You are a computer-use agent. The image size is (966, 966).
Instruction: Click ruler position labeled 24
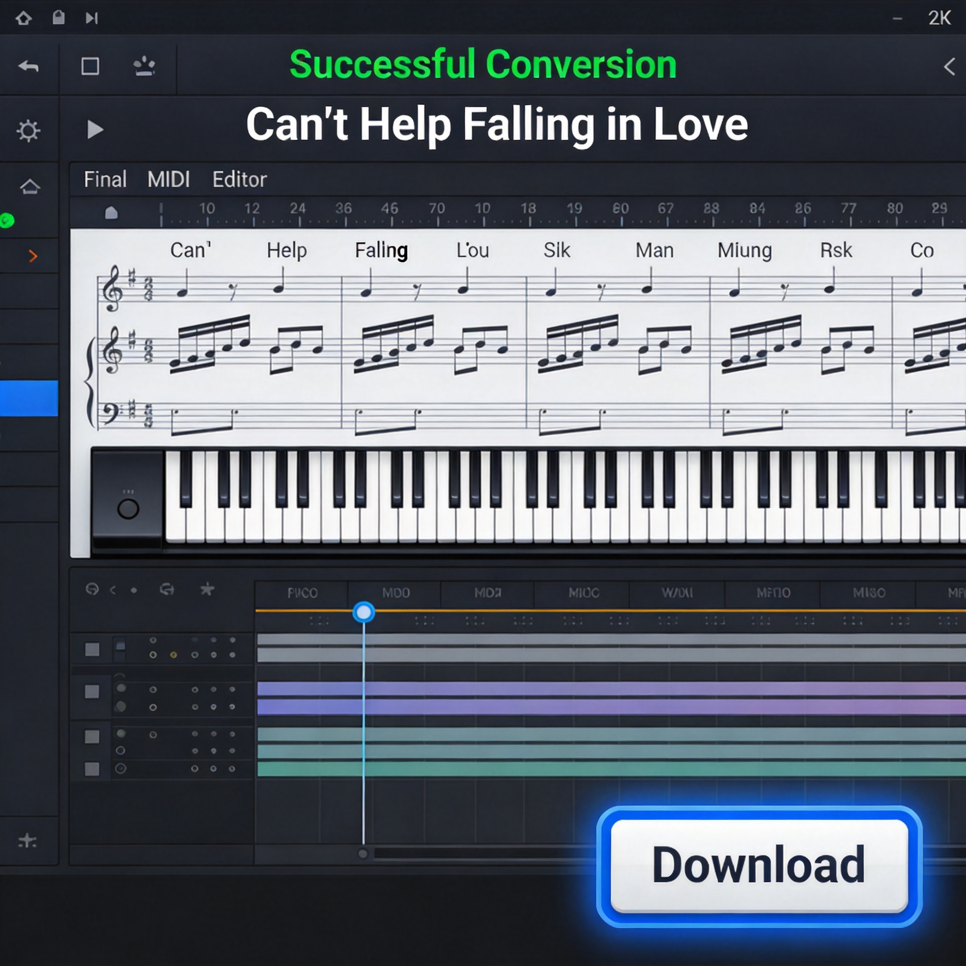coord(298,208)
